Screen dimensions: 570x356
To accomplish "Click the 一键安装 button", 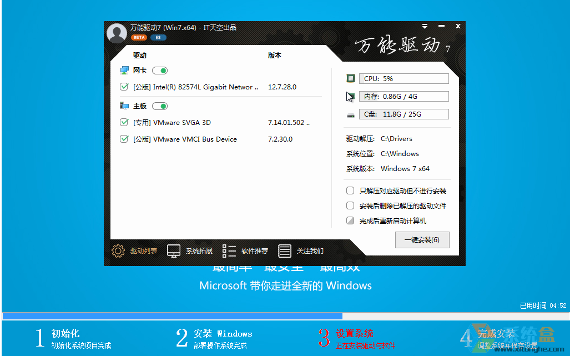I will click(x=422, y=240).
